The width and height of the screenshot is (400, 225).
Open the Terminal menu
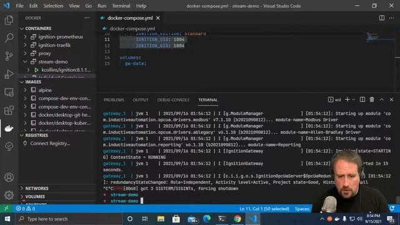point(121,6)
